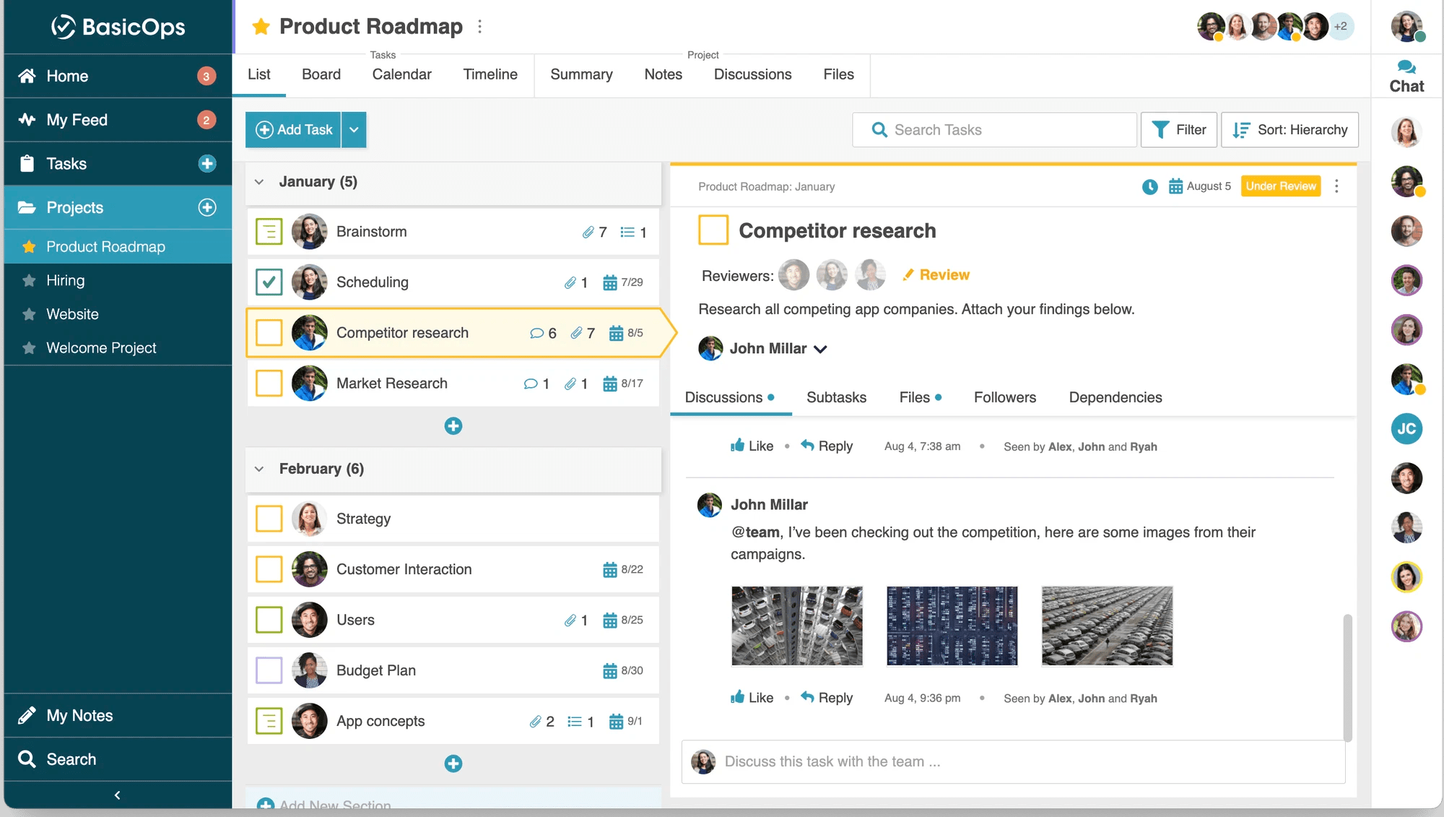
Task: Mark the Competitor research detail checkbox complete
Action: coord(713,230)
